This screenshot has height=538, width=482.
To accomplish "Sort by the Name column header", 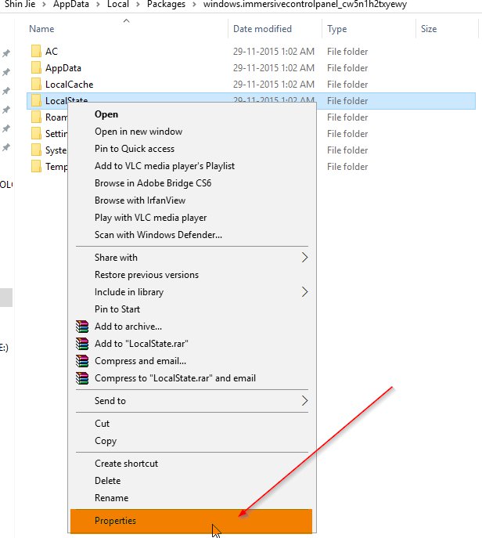I will pos(41,29).
